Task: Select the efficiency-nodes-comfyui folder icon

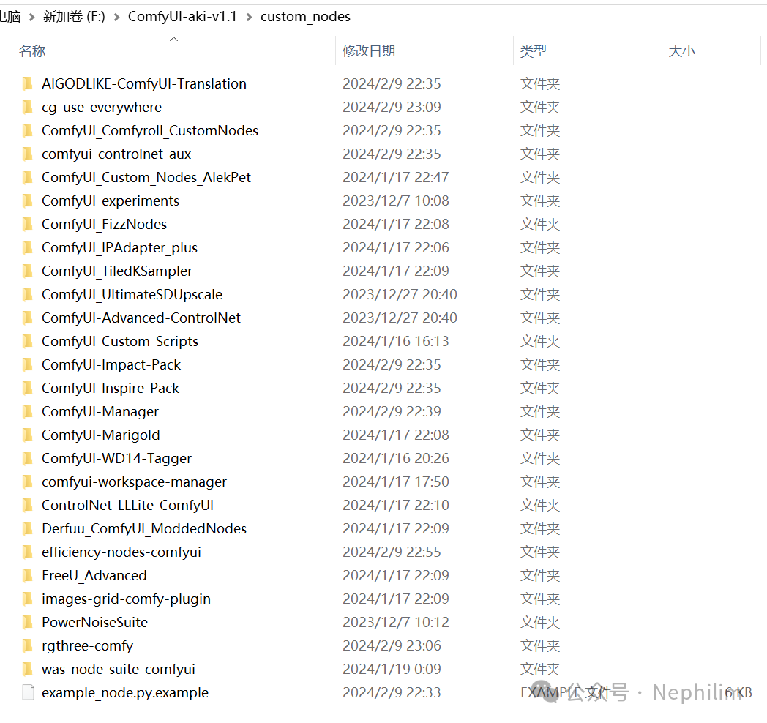Action: (x=28, y=552)
